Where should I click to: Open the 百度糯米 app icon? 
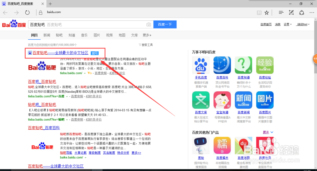coord(222,146)
